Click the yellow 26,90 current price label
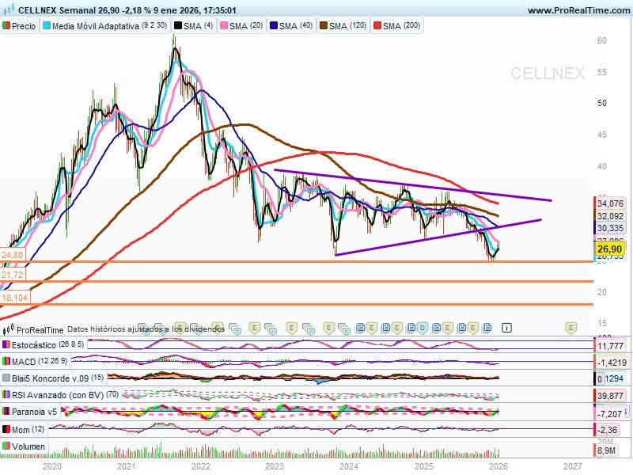 tap(610, 250)
